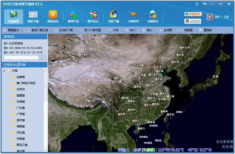Click the 区域划分位置列表 panel header
Viewport: 235px width, 154px height.
pos(25,65)
